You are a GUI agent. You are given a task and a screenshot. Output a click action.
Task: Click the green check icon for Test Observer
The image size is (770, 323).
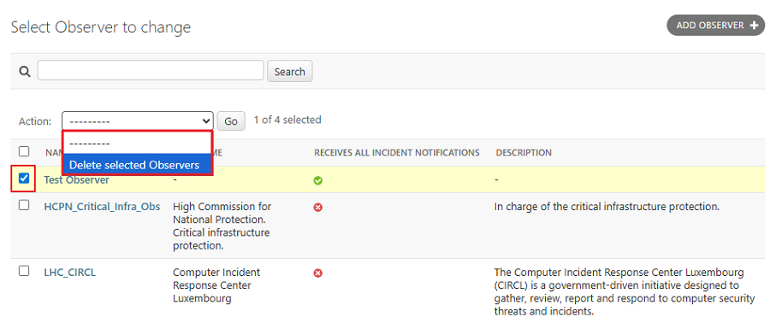pyautogui.click(x=318, y=181)
